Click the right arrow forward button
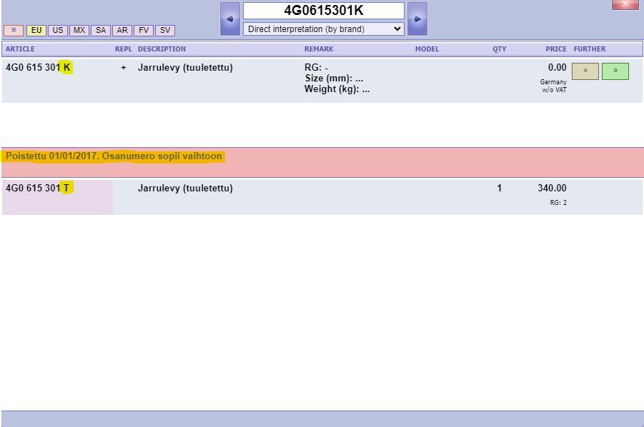This screenshot has height=427, width=644. click(417, 19)
